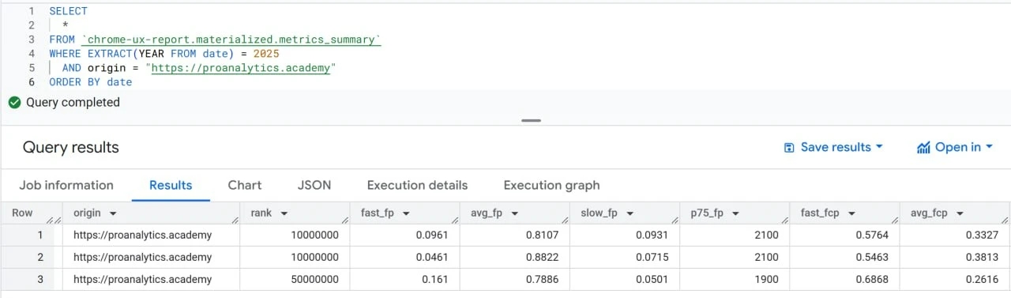Select slow_fp value 0.0715
Screen dimensions: 1011x298
click(x=625, y=257)
